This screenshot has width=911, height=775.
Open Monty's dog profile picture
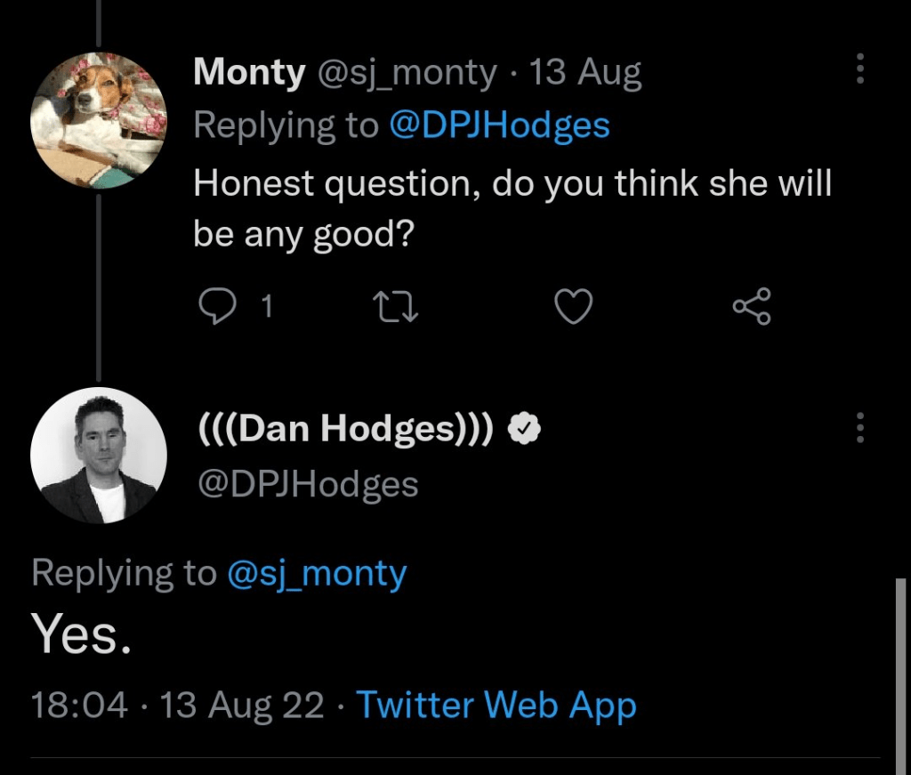pos(98,120)
